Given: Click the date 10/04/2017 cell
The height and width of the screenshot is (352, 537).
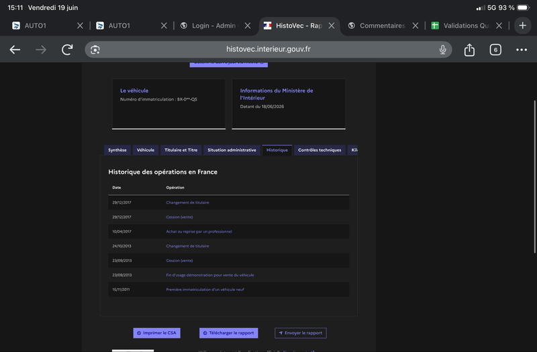Looking at the screenshot, I should pyautogui.click(x=122, y=231).
